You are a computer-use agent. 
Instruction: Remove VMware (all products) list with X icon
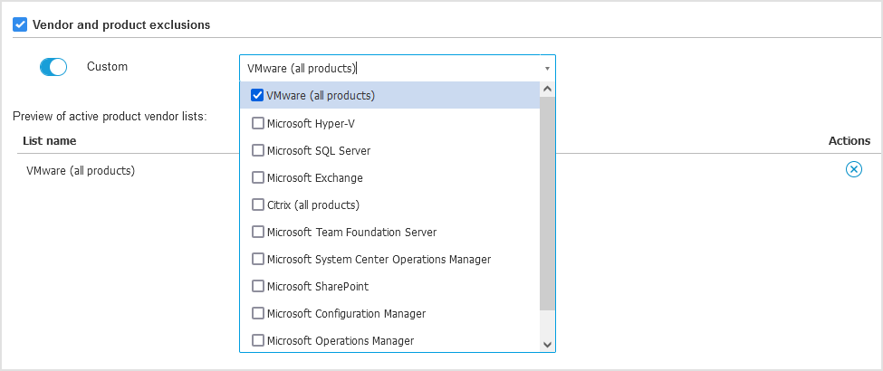pyautogui.click(x=854, y=169)
